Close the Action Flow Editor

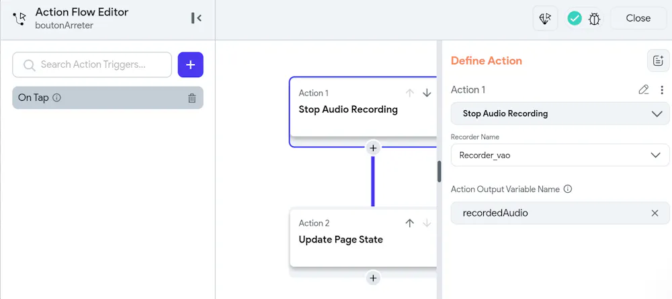tap(638, 18)
